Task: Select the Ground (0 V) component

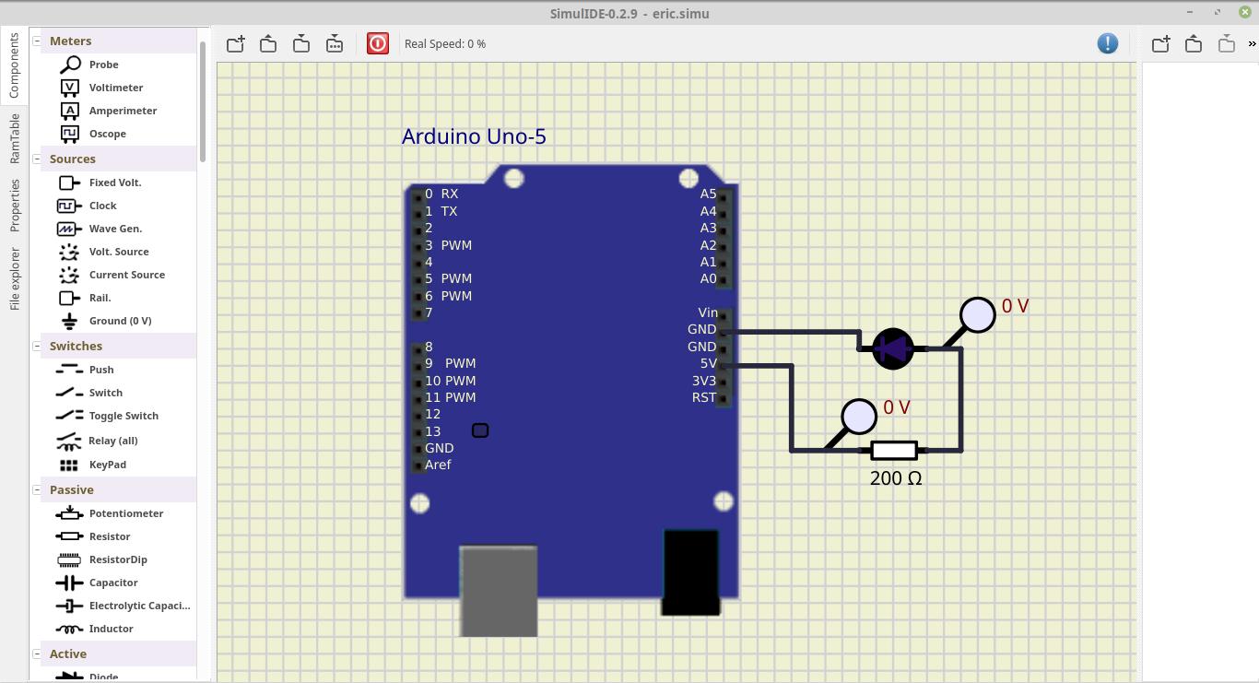Action: [120, 321]
